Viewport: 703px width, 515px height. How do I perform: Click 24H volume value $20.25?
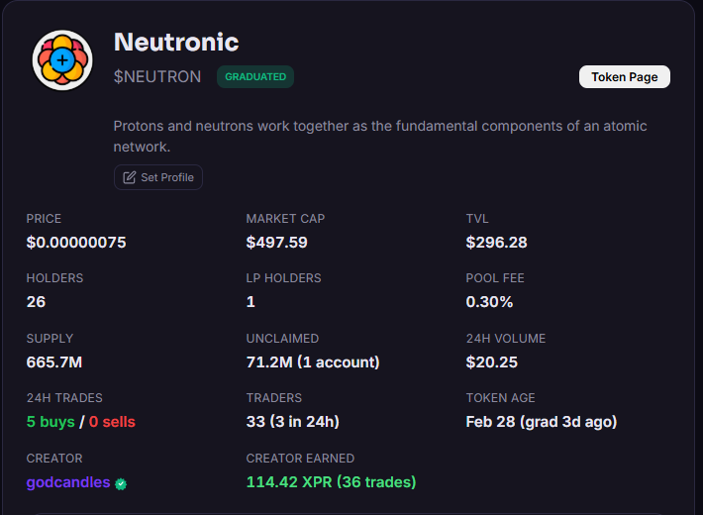[x=492, y=362]
